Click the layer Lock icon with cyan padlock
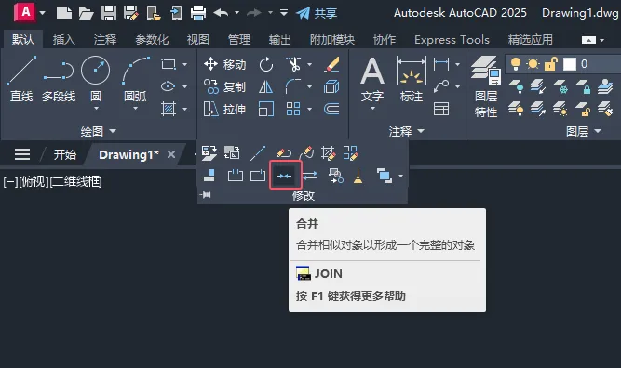Viewport: 621px width, 368px height. (583, 86)
